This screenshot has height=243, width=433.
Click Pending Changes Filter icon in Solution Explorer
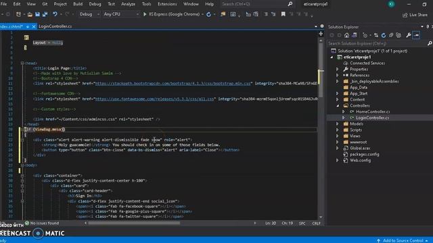[x=365, y=35]
